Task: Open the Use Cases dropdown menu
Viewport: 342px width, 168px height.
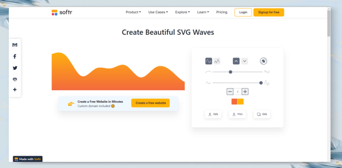Action: pos(158,12)
